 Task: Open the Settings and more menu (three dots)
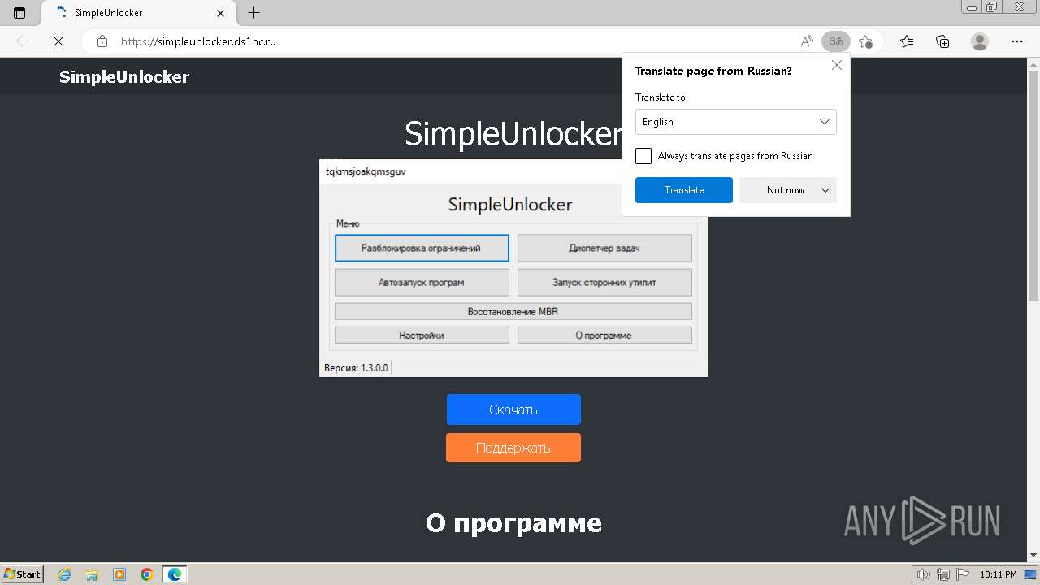tap(1016, 41)
